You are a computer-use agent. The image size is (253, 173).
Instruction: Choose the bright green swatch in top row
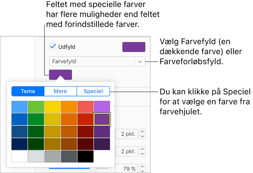(36, 107)
